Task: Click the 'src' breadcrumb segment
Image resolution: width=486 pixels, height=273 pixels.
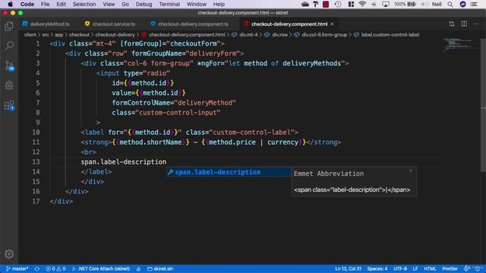Action: point(46,35)
